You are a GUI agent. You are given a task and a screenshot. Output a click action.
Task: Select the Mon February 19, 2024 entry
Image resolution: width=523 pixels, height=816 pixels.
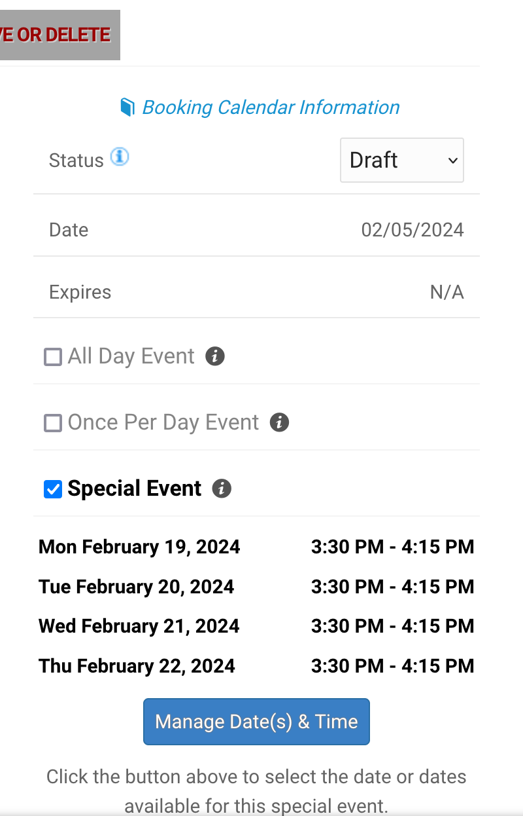click(x=139, y=547)
